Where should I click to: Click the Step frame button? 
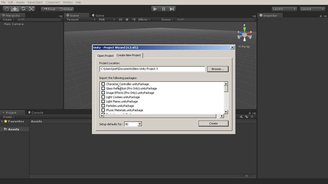tap(172, 9)
